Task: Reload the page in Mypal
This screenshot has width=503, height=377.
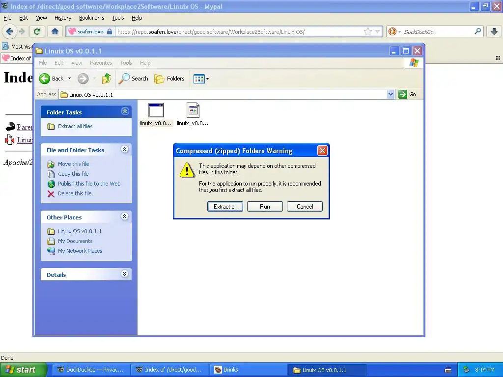Action: (x=37, y=31)
